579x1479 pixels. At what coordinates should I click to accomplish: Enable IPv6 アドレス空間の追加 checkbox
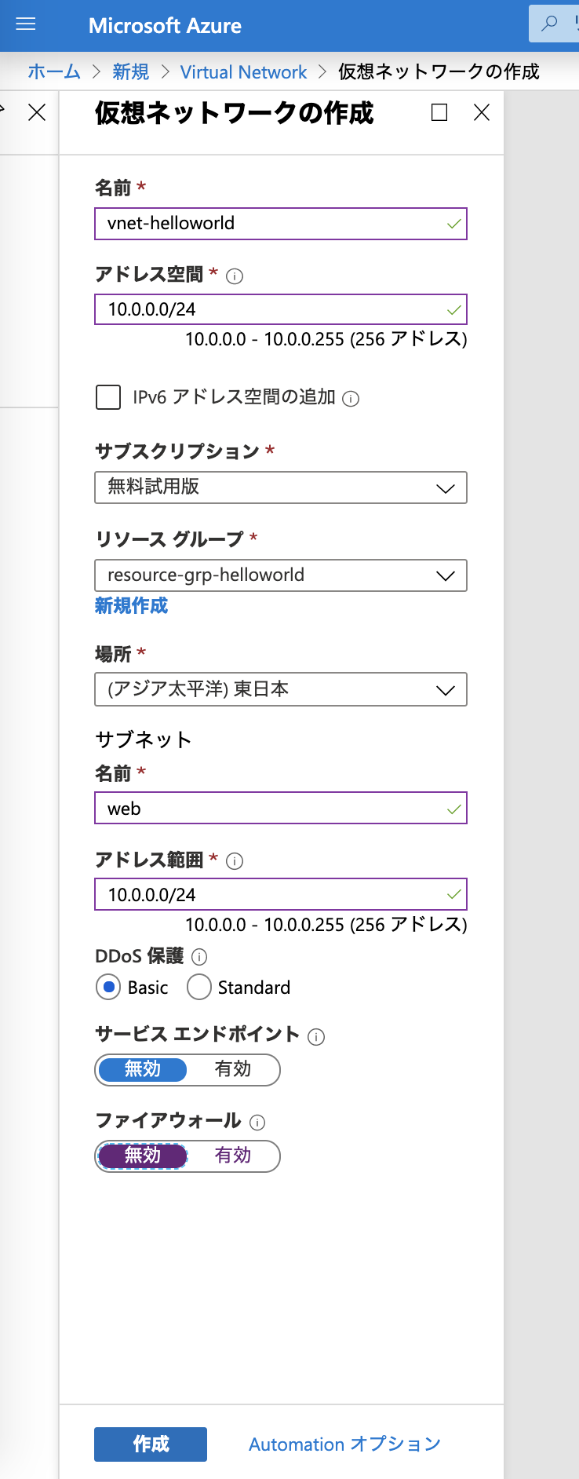click(x=108, y=397)
